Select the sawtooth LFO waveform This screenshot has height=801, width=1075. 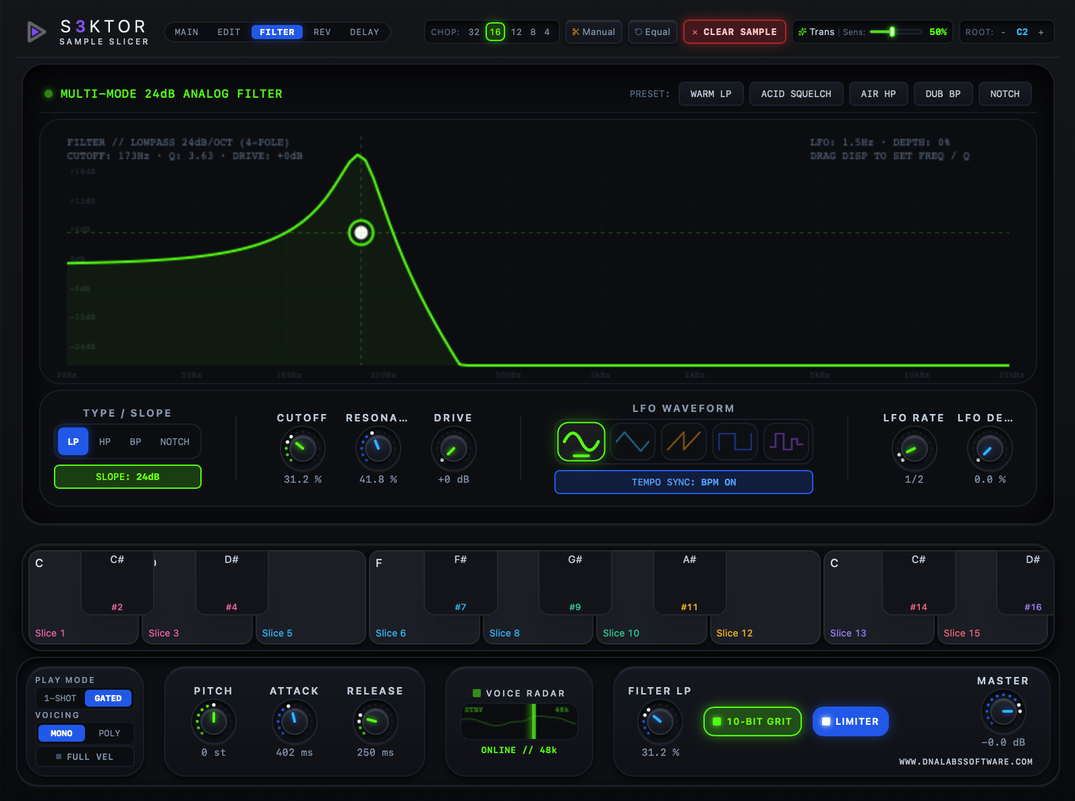(x=684, y=442)
